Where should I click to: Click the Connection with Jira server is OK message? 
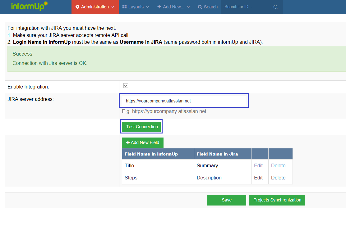[x=50, y=63]
